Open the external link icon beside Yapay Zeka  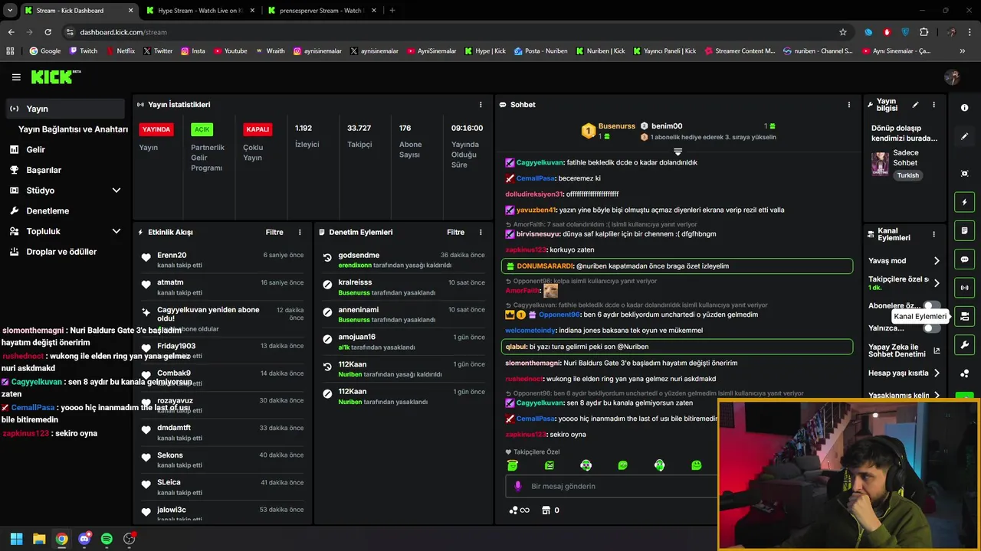coord(937,350)
